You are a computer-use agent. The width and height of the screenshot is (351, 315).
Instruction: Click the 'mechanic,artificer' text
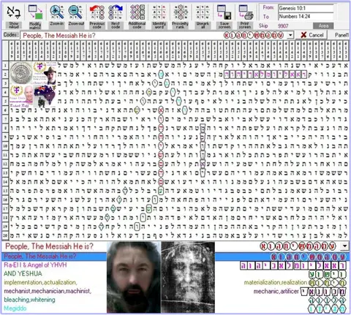pyautogui.click(x=276, y=291)
